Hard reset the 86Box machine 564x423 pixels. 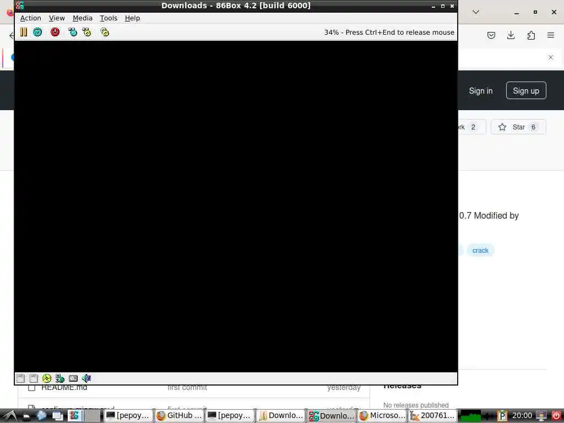click(37, 32)
